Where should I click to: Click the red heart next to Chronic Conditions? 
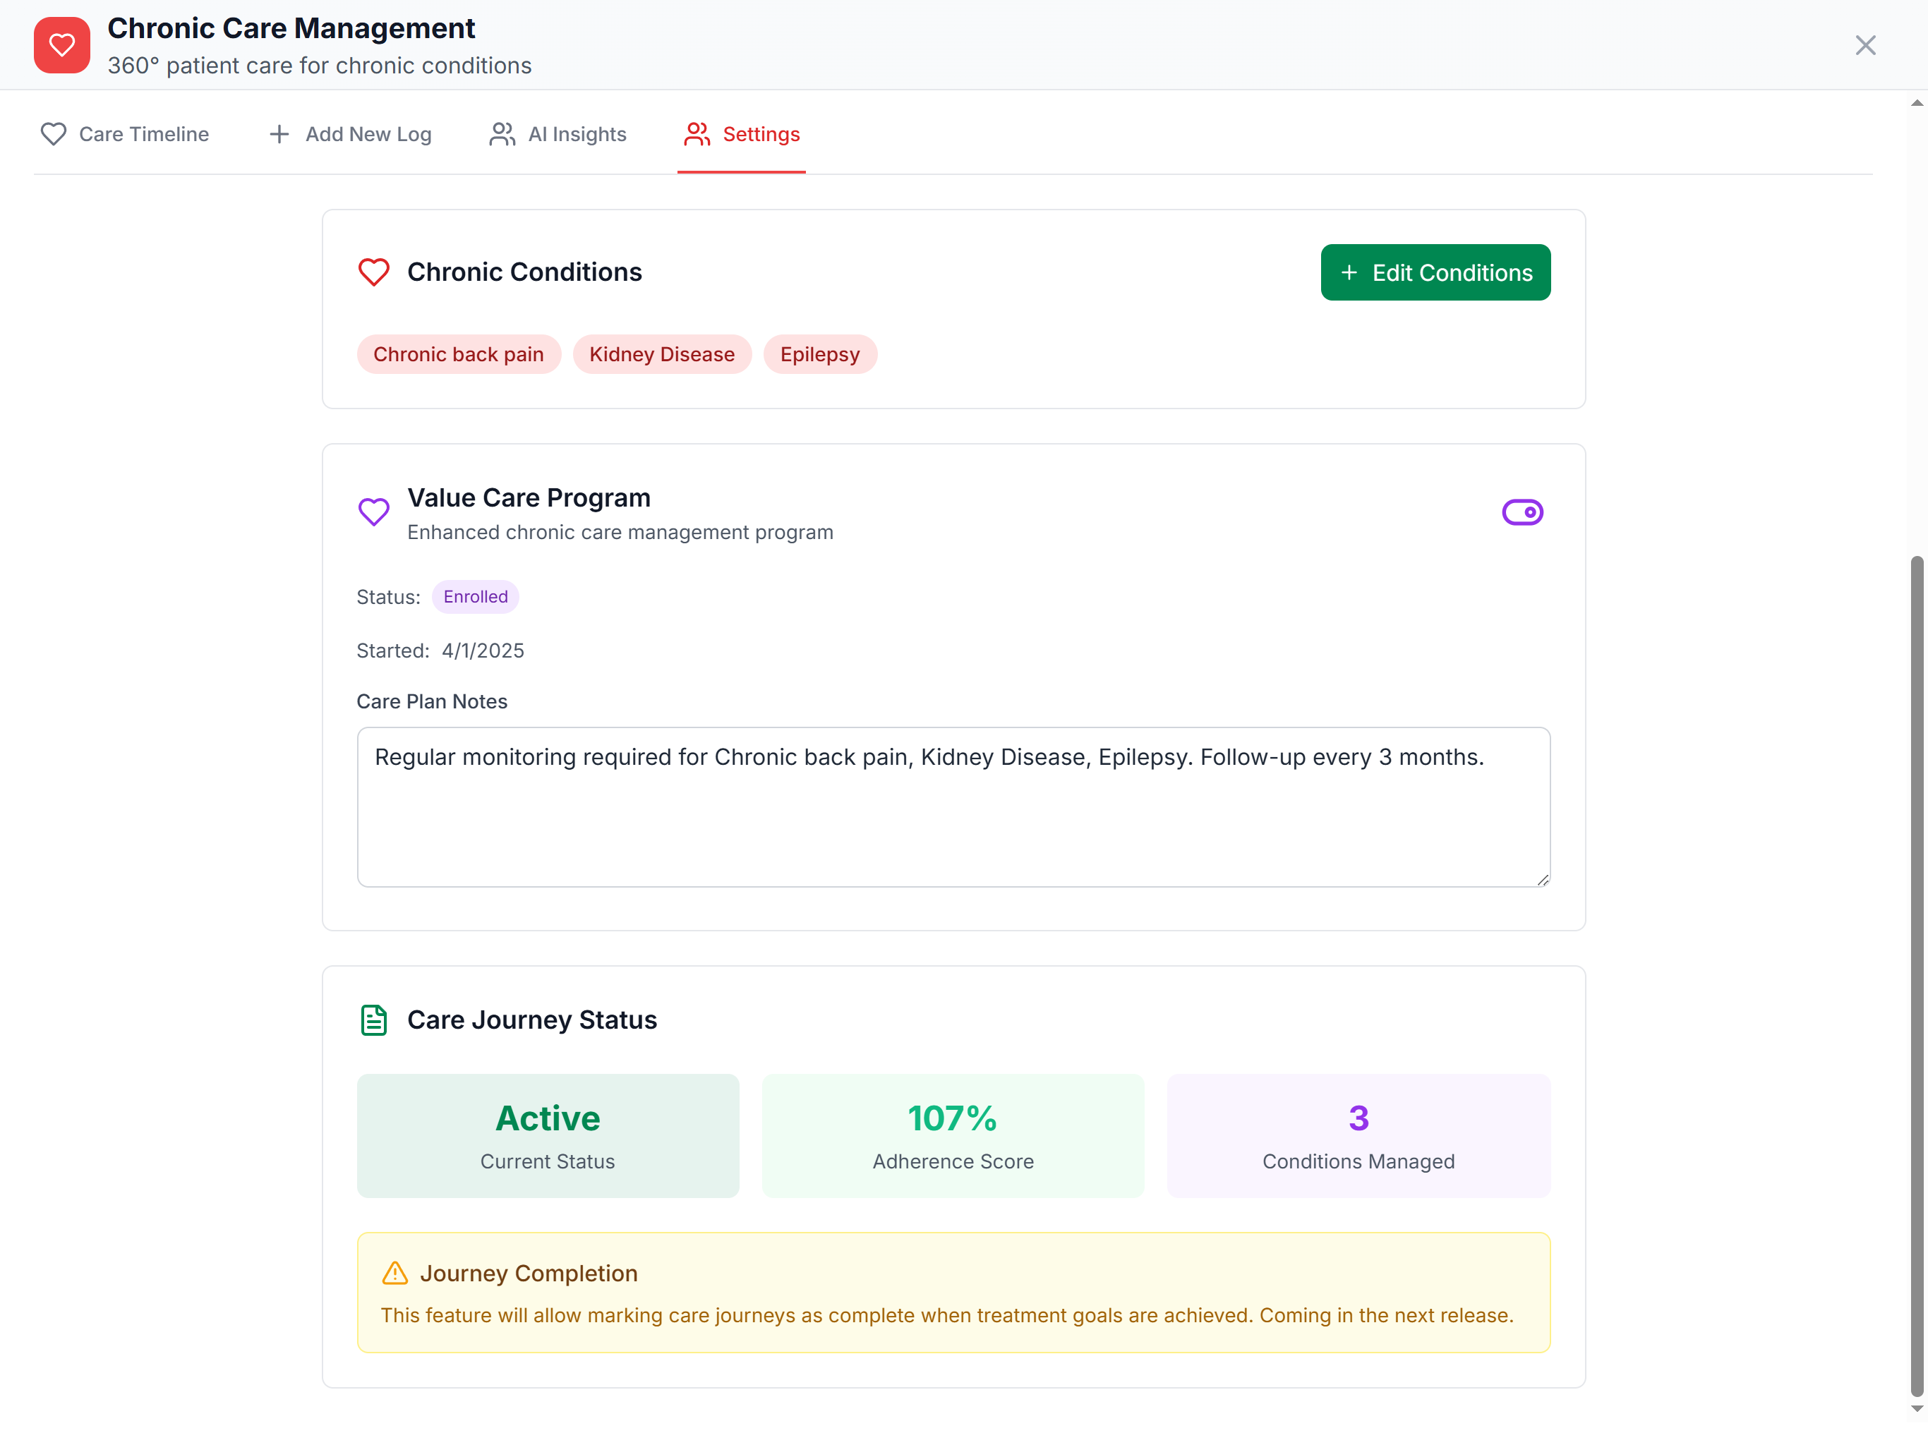pyautogui.click(x=374, y=273)
